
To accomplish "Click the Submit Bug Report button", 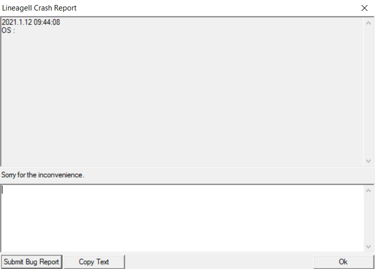I will click(31, 261).
